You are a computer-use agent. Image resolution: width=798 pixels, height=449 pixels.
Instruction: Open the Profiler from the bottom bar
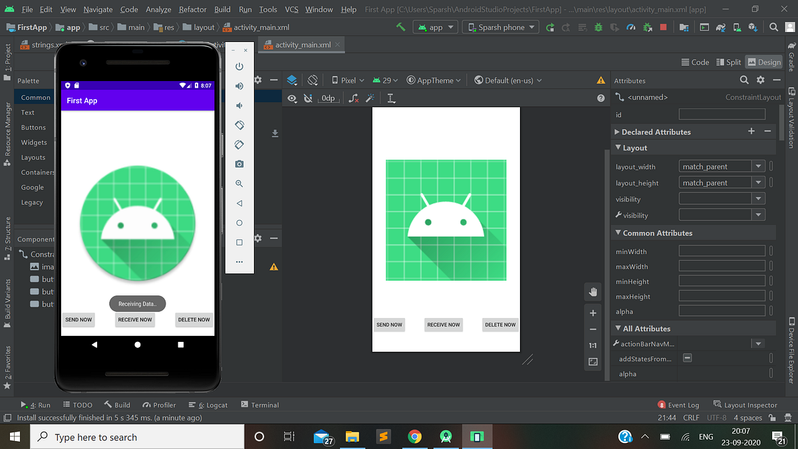click(x=159, y=404)
